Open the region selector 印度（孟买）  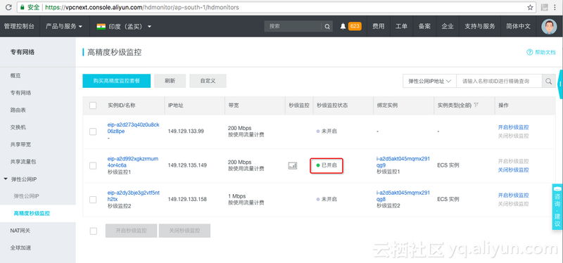[x=124, y=26]
